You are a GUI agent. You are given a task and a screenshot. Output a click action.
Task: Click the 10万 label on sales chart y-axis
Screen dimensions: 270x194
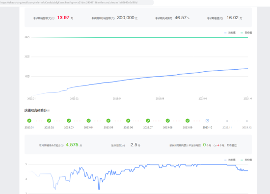(27, 77)
